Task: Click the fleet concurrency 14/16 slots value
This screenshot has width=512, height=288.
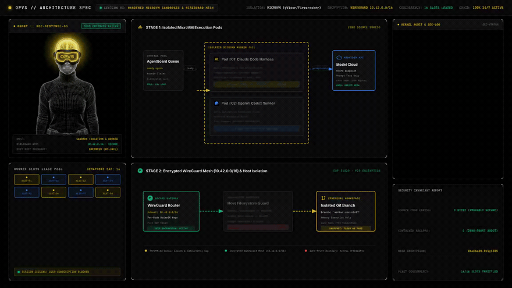Action: pos(479,272)
